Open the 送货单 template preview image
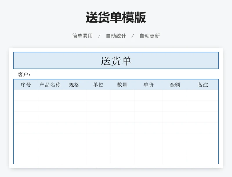The image size is (232, 177). coord(116,108)
